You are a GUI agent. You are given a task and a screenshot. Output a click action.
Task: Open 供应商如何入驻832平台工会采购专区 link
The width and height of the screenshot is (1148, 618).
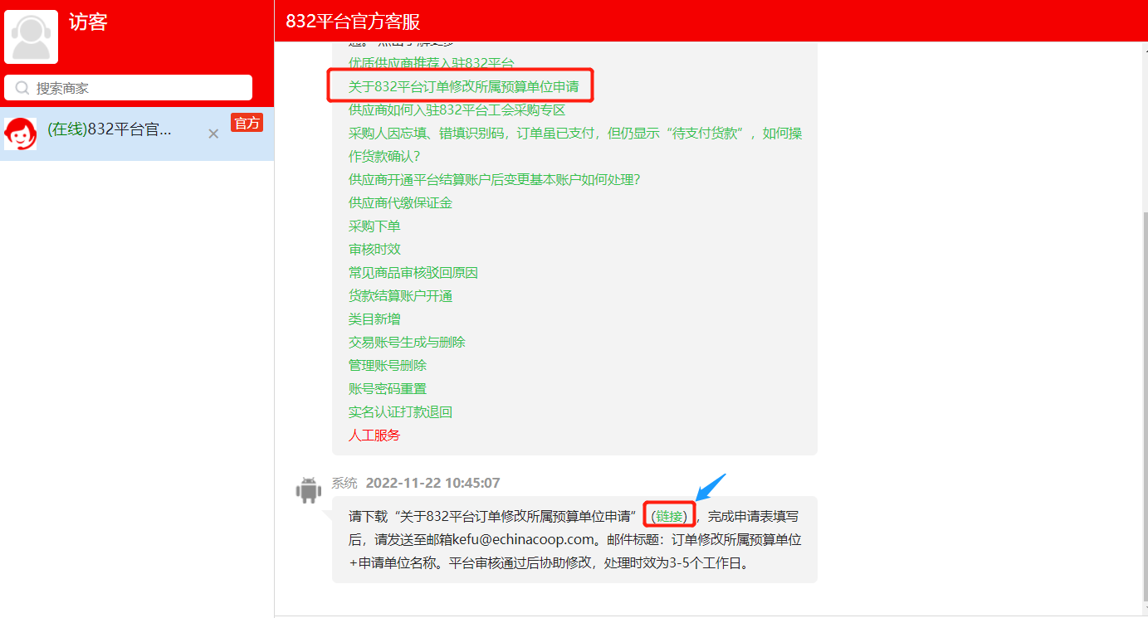(457, 109)
